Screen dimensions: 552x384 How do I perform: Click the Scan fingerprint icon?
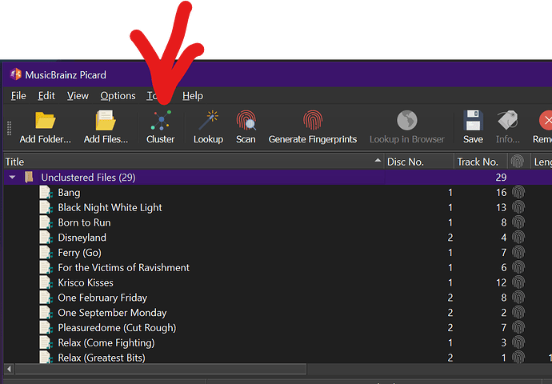point(246,120)
